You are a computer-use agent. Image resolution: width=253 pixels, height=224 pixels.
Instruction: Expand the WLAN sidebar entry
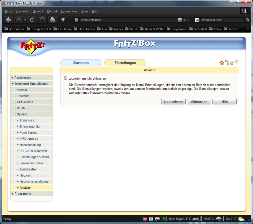[x=32, y=108]
